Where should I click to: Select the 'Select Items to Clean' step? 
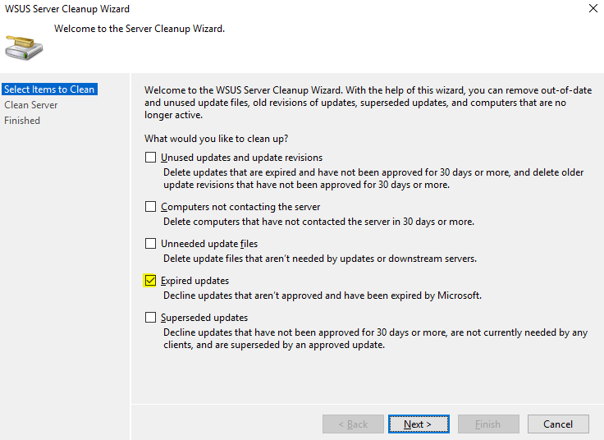tap(49, 89)
